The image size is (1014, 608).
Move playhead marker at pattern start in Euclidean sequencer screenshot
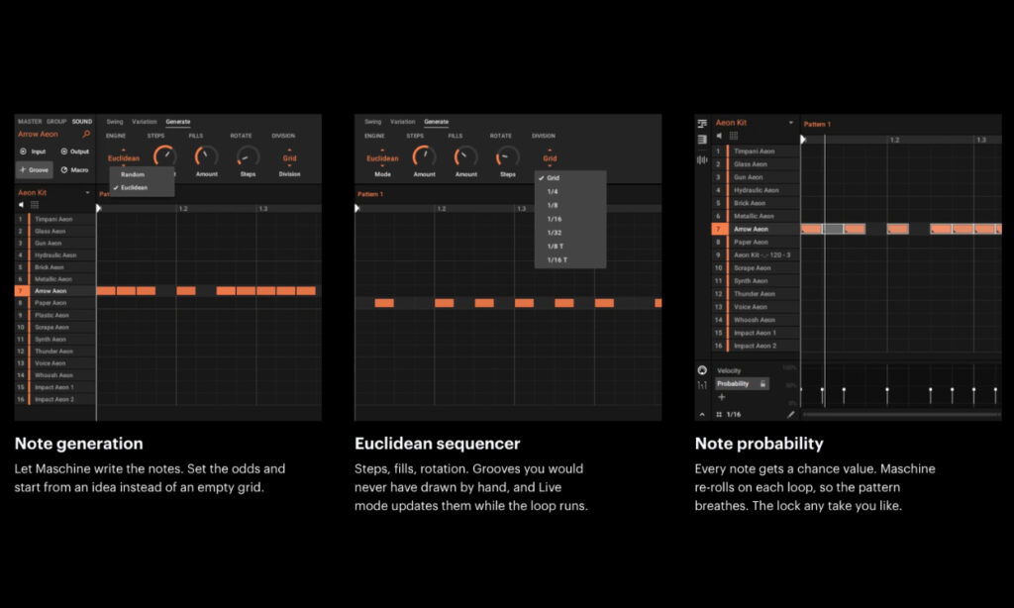(x=356, y=208)
